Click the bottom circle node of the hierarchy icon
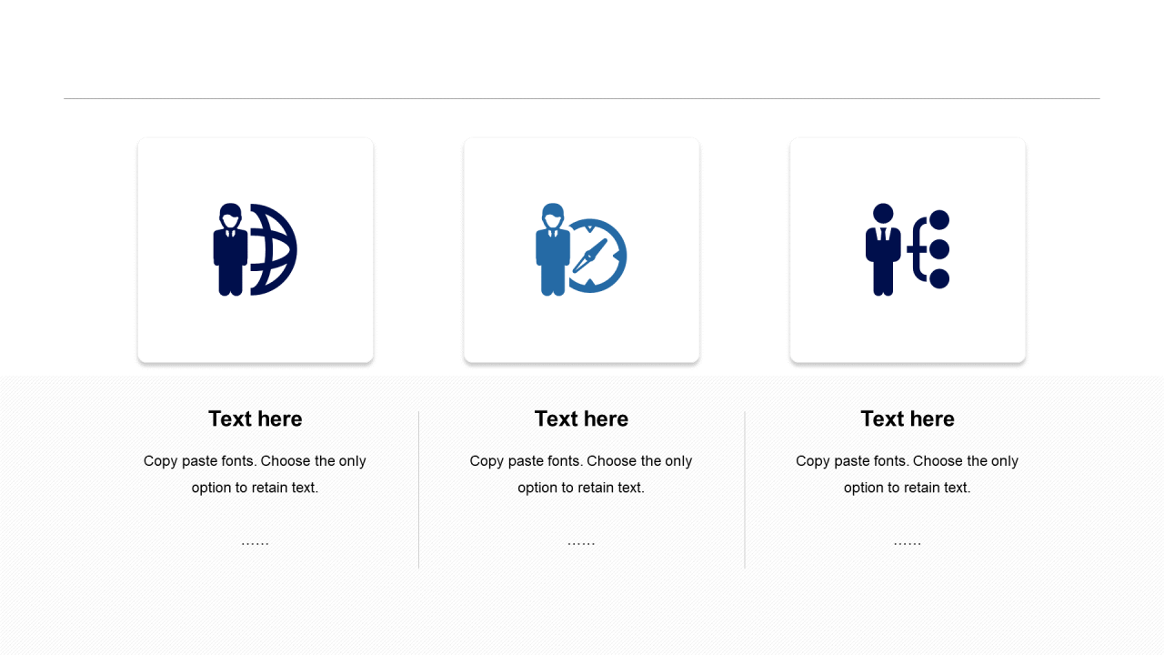 (939, 278)
